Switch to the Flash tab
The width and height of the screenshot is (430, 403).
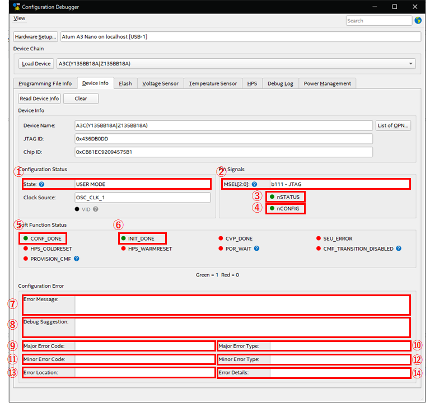(x=125, y=83)
